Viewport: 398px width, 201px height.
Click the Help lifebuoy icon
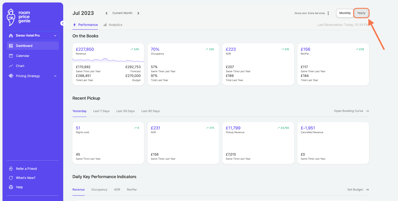point(11,187)
